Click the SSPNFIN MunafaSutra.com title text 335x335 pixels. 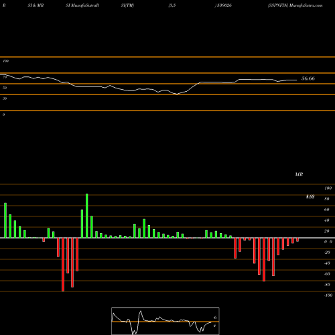pyautogui.click(x=295, y=5)
